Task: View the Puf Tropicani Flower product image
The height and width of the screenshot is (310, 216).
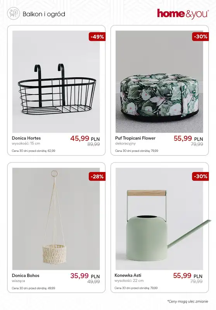Action: pos(159,82)
